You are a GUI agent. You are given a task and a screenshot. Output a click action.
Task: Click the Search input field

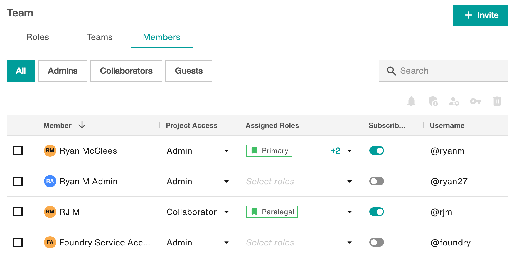(444, 71)
